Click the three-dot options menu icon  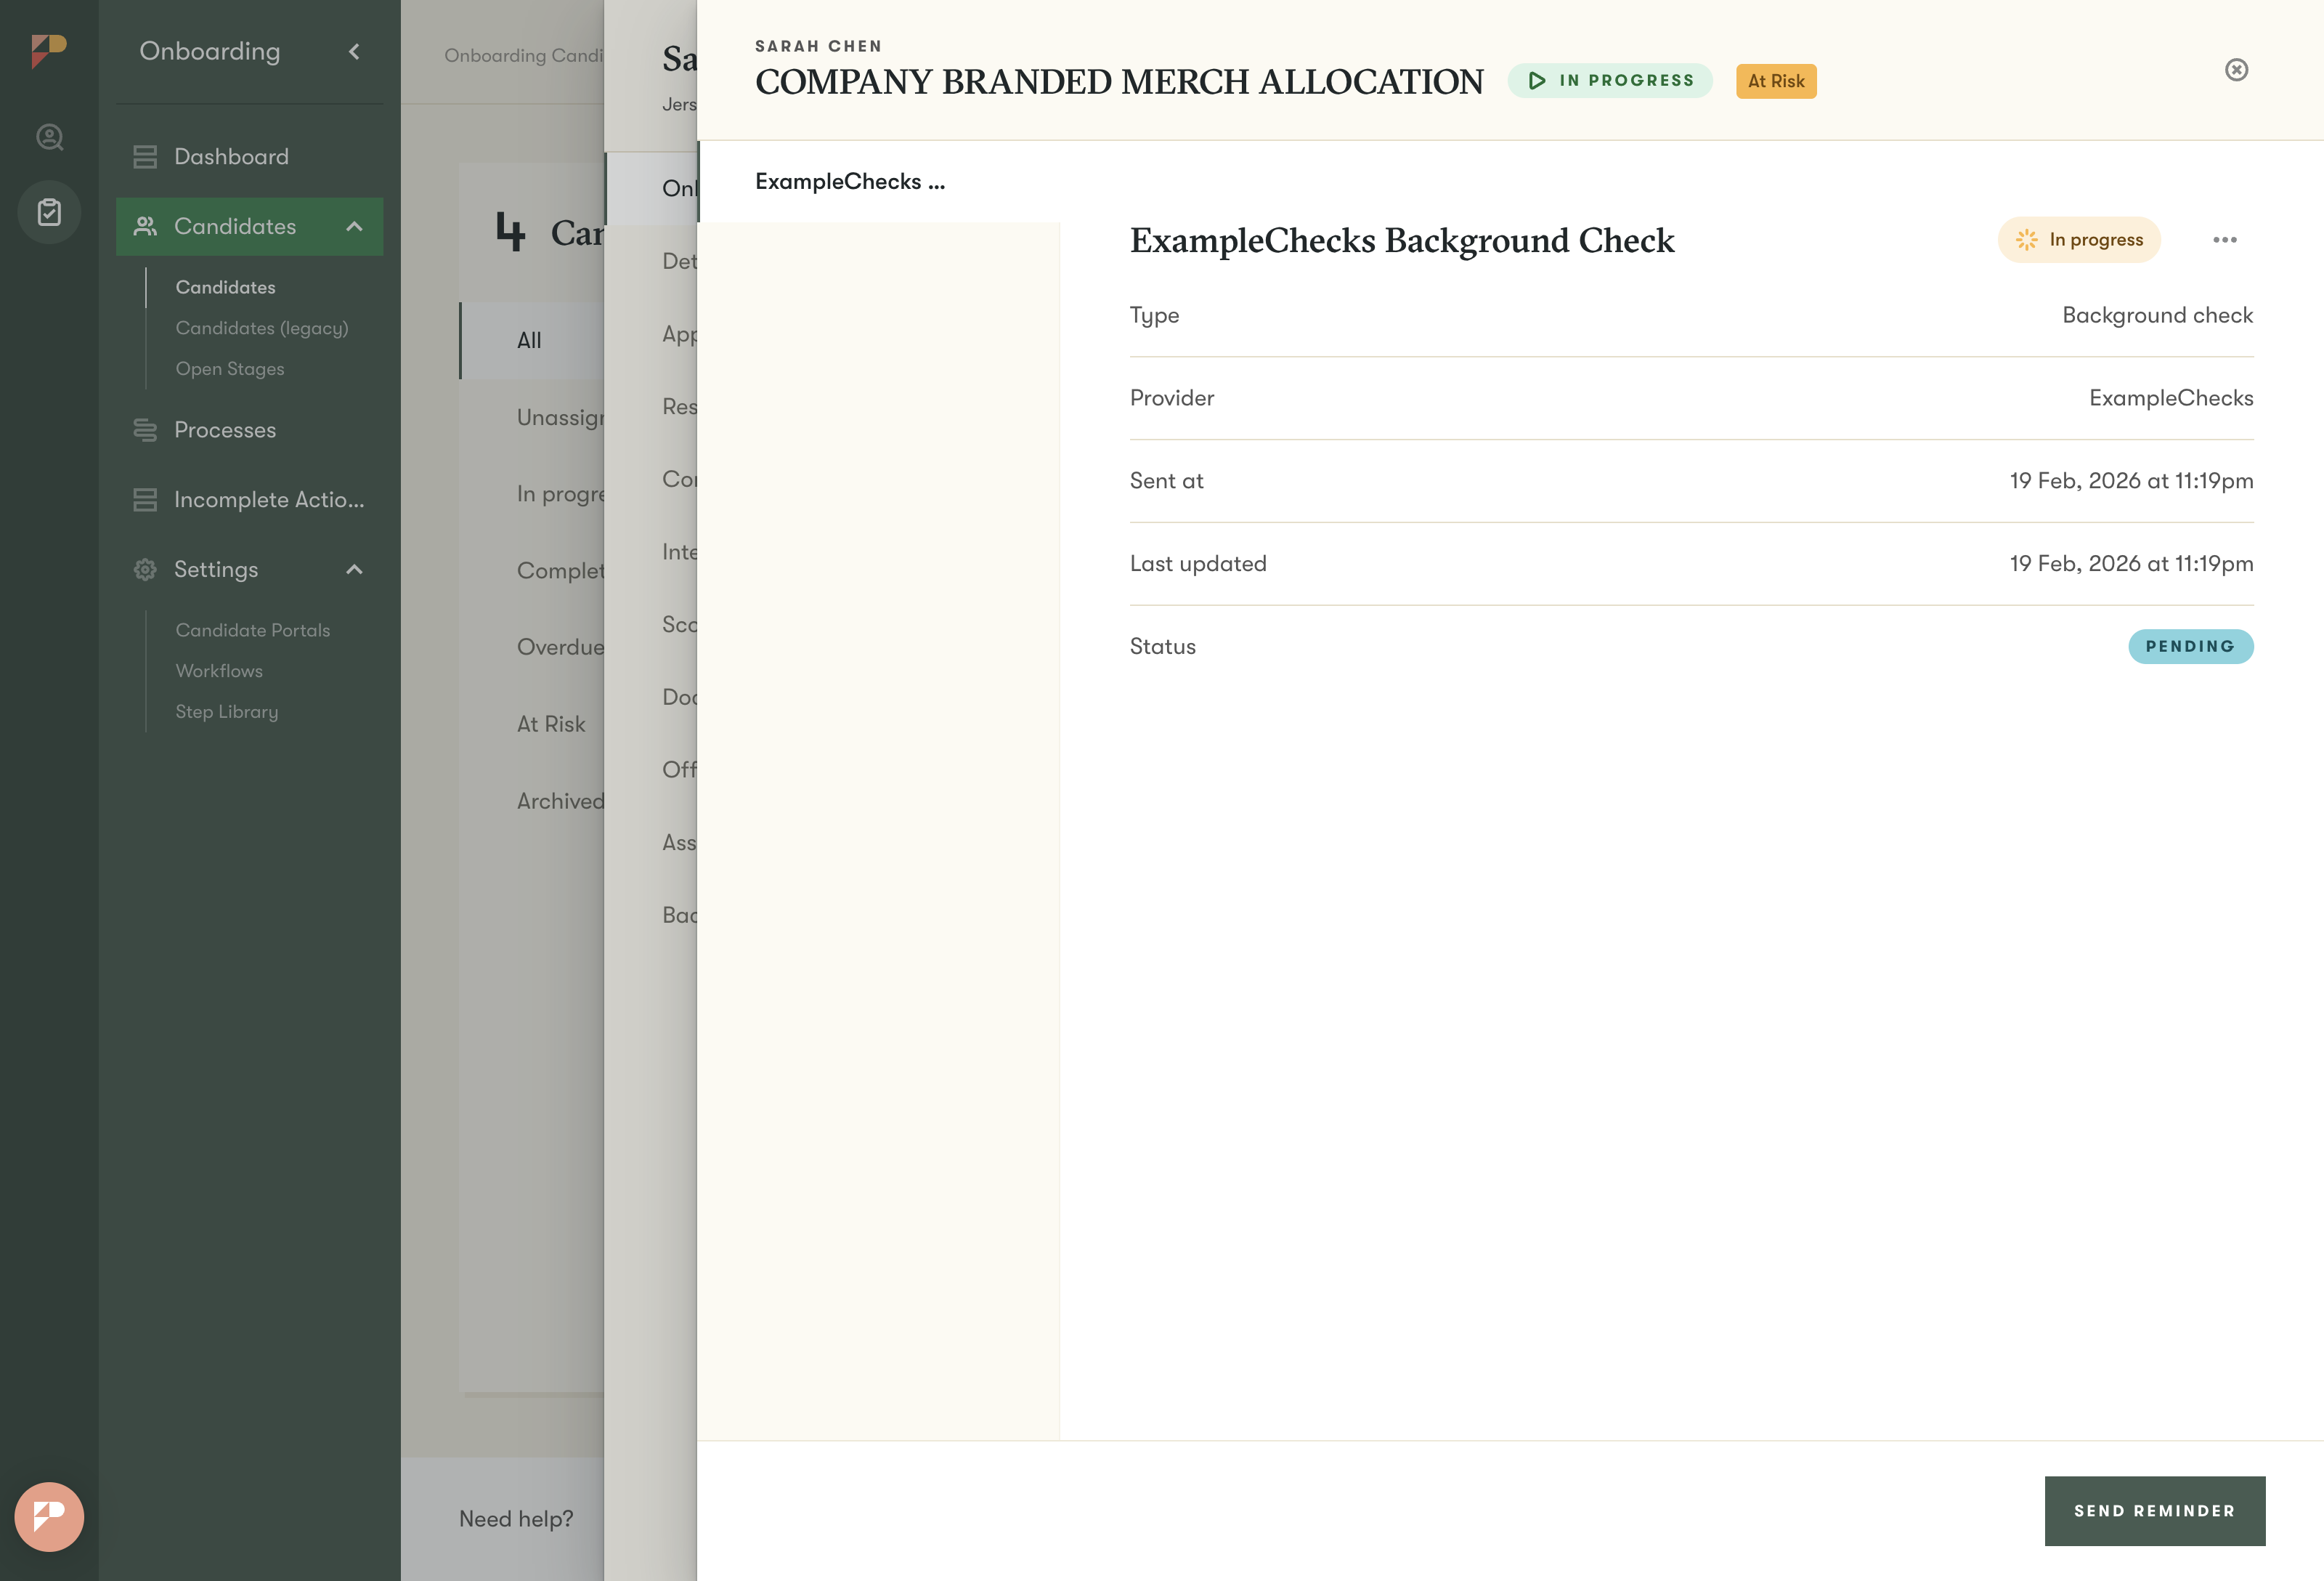pyautogui.click(x=2224, y=240)
